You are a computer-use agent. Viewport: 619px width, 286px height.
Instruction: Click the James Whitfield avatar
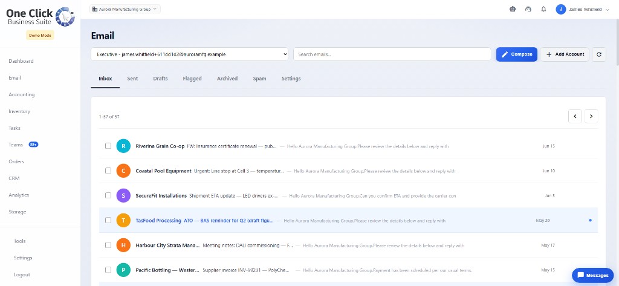pyautogui.click(x=560, y=9)
